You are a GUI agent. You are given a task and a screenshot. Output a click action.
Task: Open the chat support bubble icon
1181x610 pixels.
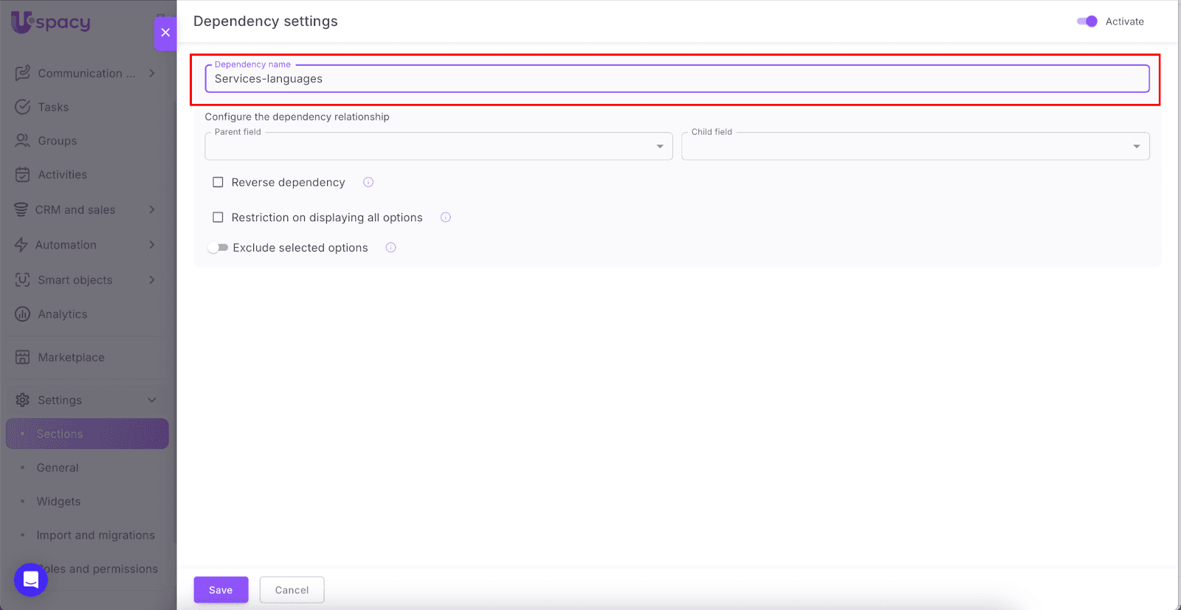click(31, 580)
